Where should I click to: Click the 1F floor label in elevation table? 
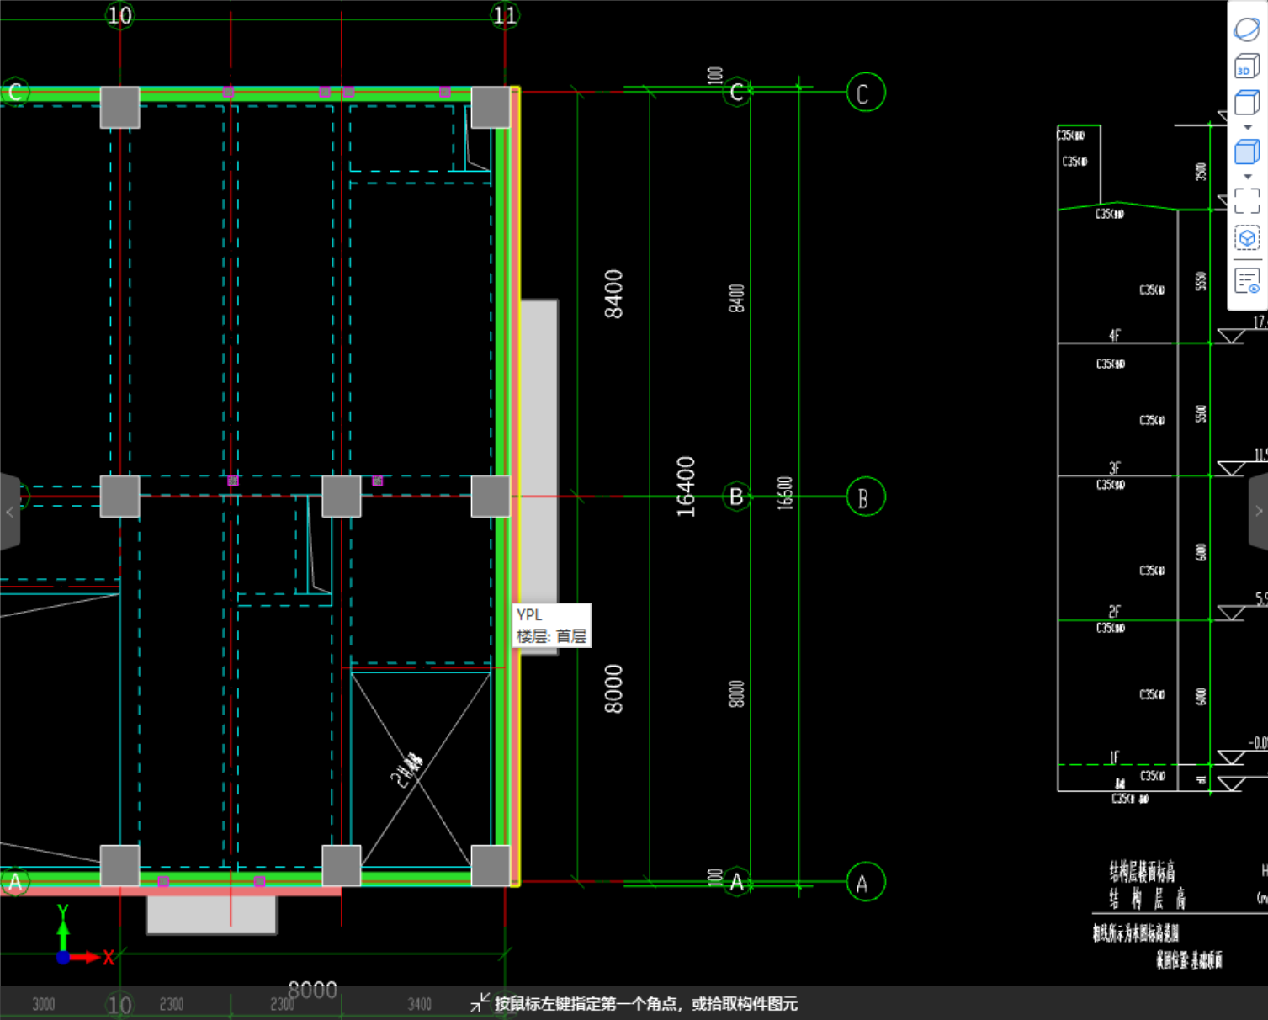(x=1114, y=757)
